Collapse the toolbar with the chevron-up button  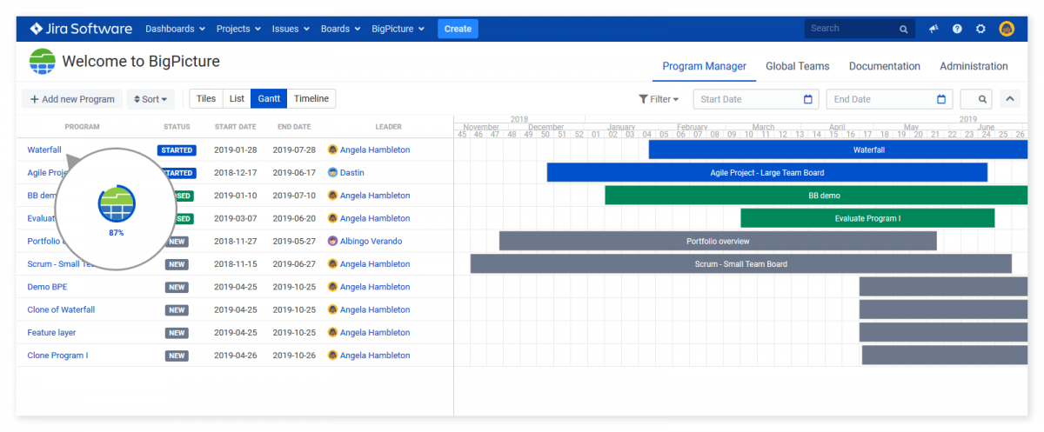(1010, 99)
